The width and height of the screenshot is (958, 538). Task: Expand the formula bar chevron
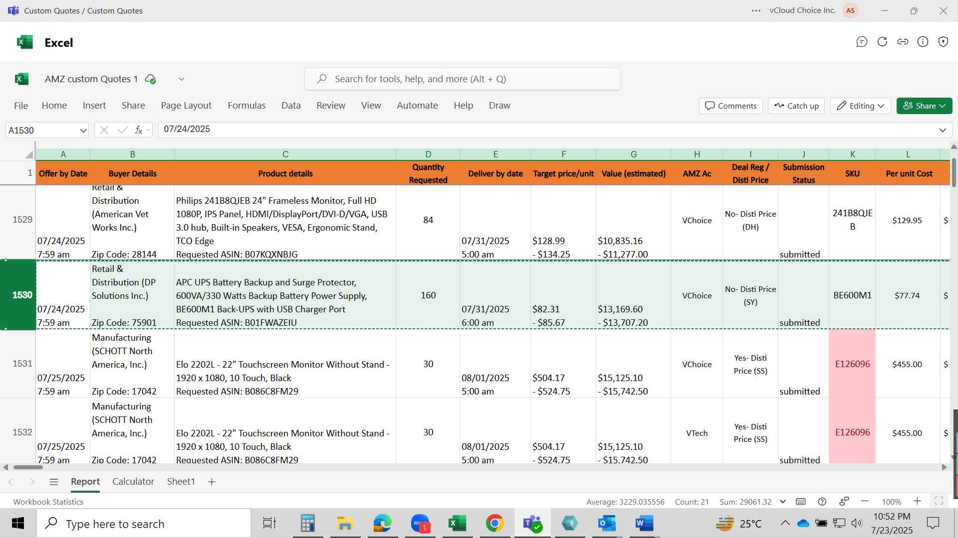pyautogui.click(x=943, y=130)
